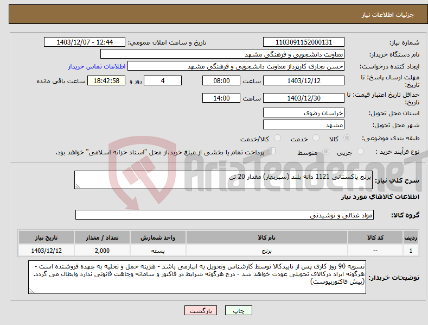Click the تعداد / مقدار column header
This screenshot has width=428, height=325.
pyautogui.click(x=102, y=237)
